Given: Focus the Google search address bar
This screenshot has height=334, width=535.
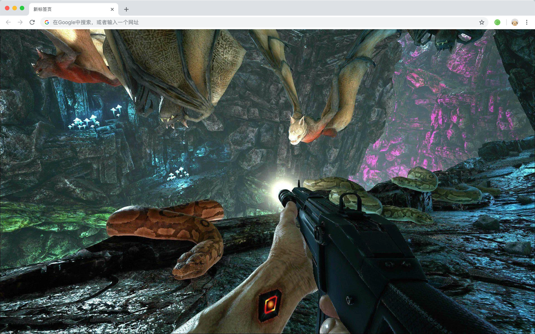Looking at the screenshot, I should (265, 22).
